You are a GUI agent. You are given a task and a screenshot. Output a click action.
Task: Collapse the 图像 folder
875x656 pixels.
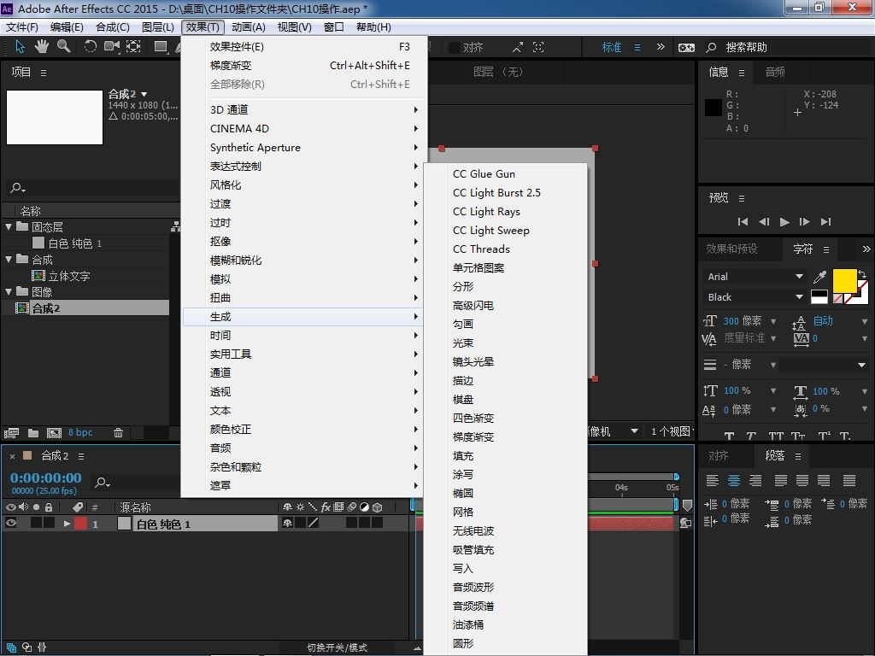point(9,292)
